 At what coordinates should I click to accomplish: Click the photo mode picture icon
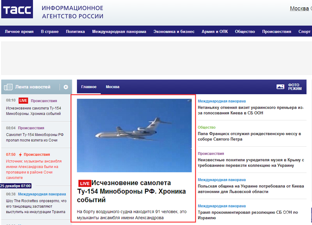pyautogui.click(x=280, y=87)
